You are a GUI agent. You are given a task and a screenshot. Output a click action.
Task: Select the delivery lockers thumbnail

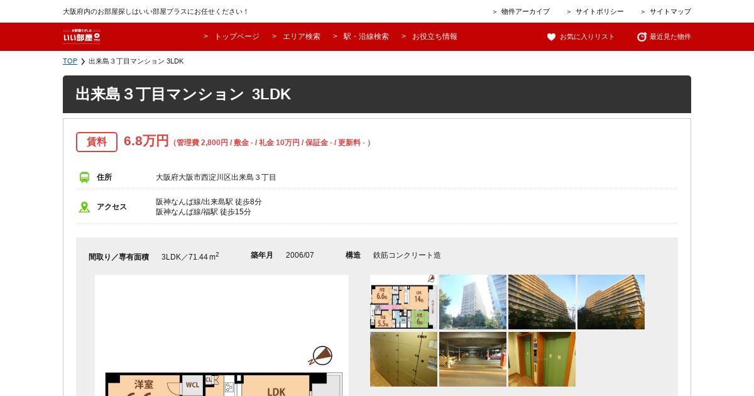[x=403, y=359]
